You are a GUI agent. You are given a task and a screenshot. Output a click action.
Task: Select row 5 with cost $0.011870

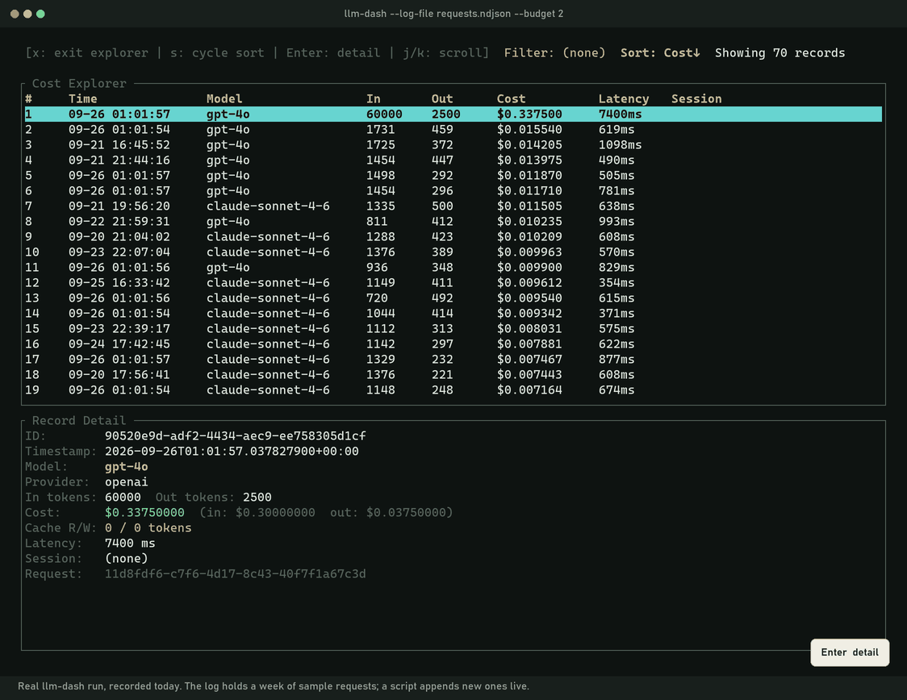click(x=453, y=175)
